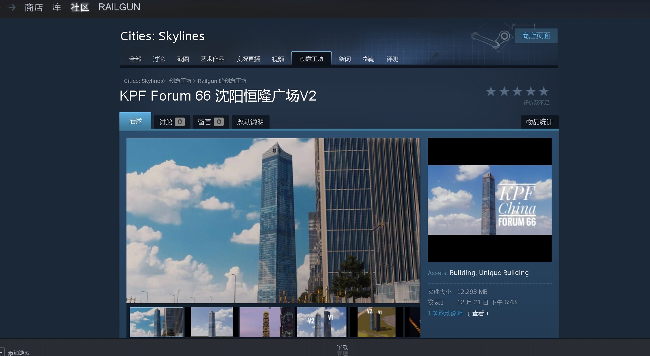Select the 全部 hub tab
Image resolution: width=650 pixels, height=356 pixels.
[135, 59]
